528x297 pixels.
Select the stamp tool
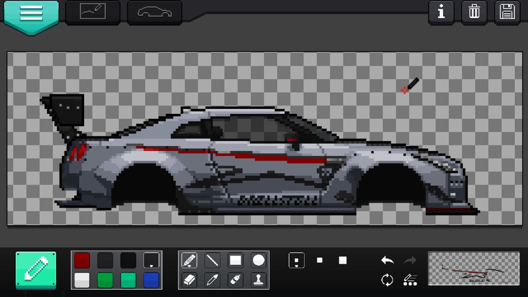258,280
